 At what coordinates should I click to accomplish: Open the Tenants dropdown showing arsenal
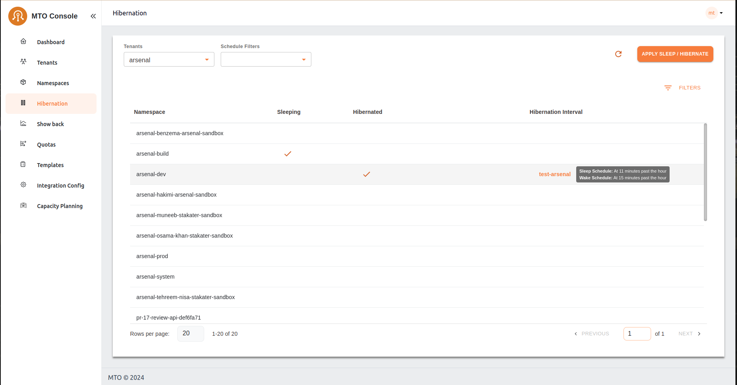pyautogui.click(x=169, y=60)
